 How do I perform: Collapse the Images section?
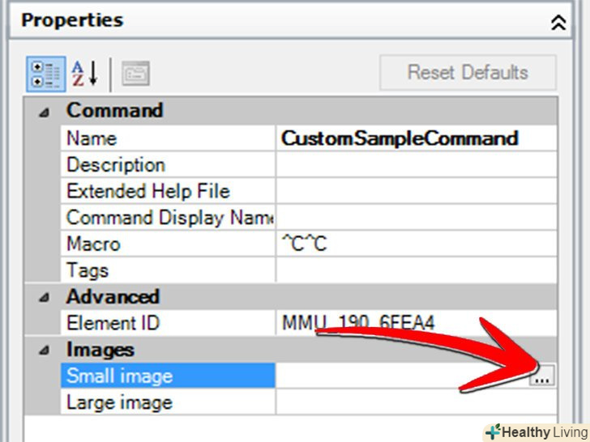[45, 351]
